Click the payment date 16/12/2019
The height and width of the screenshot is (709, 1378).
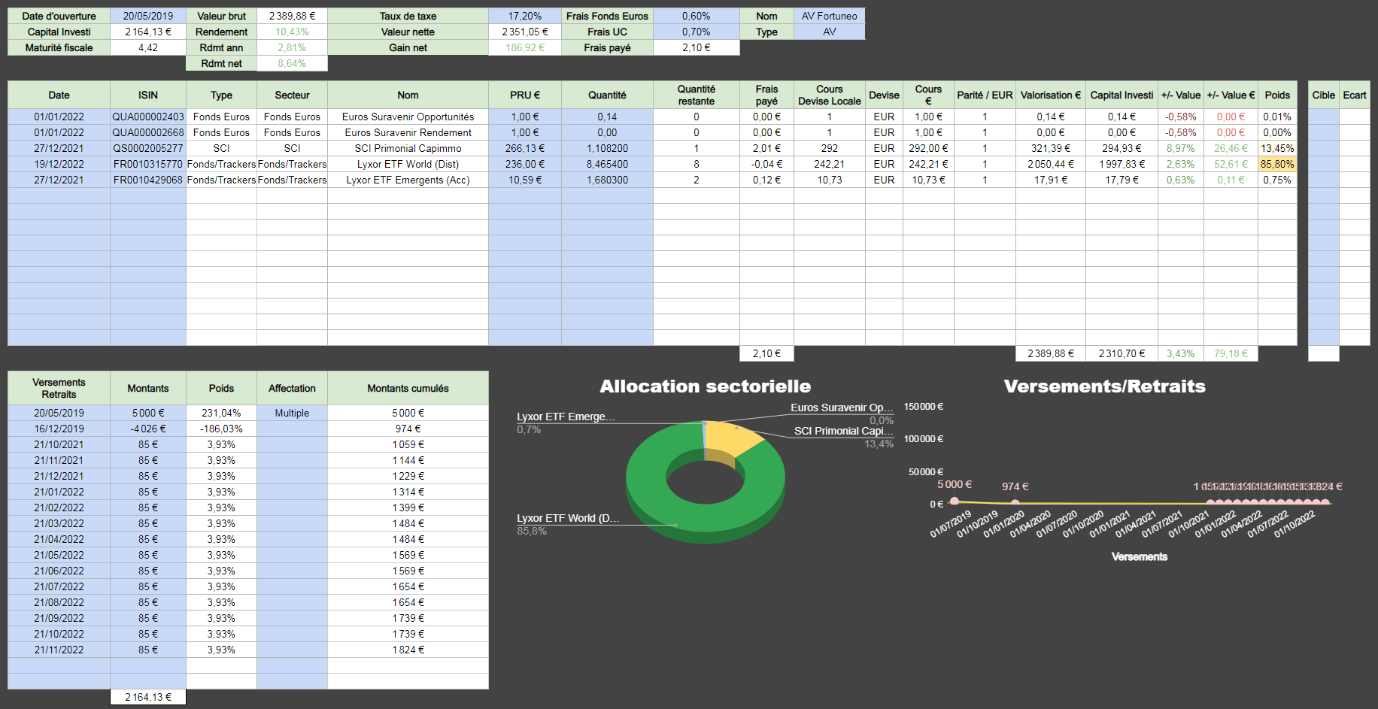[59, 429]
